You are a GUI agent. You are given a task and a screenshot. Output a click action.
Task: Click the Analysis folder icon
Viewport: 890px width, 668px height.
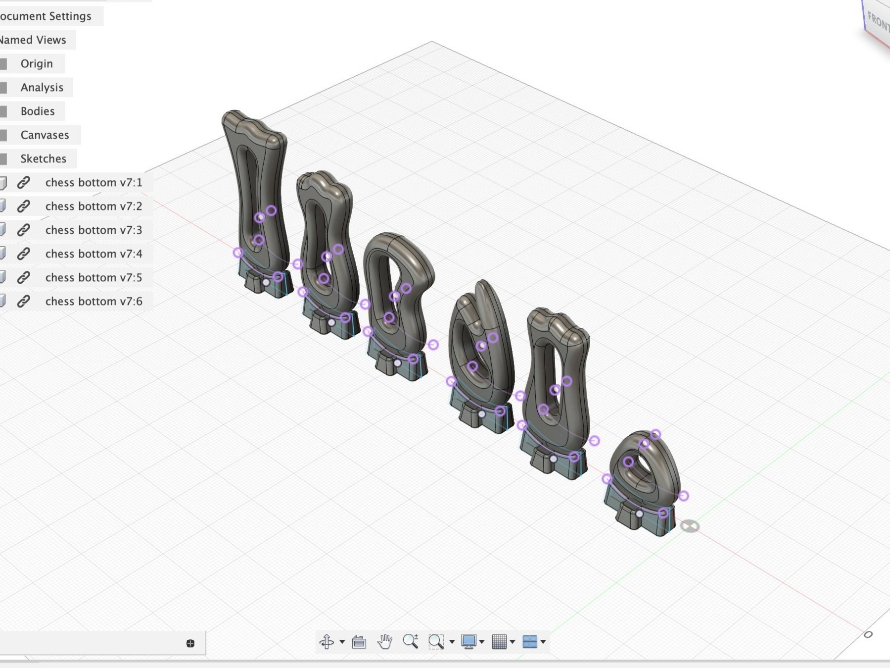[3, 88]
